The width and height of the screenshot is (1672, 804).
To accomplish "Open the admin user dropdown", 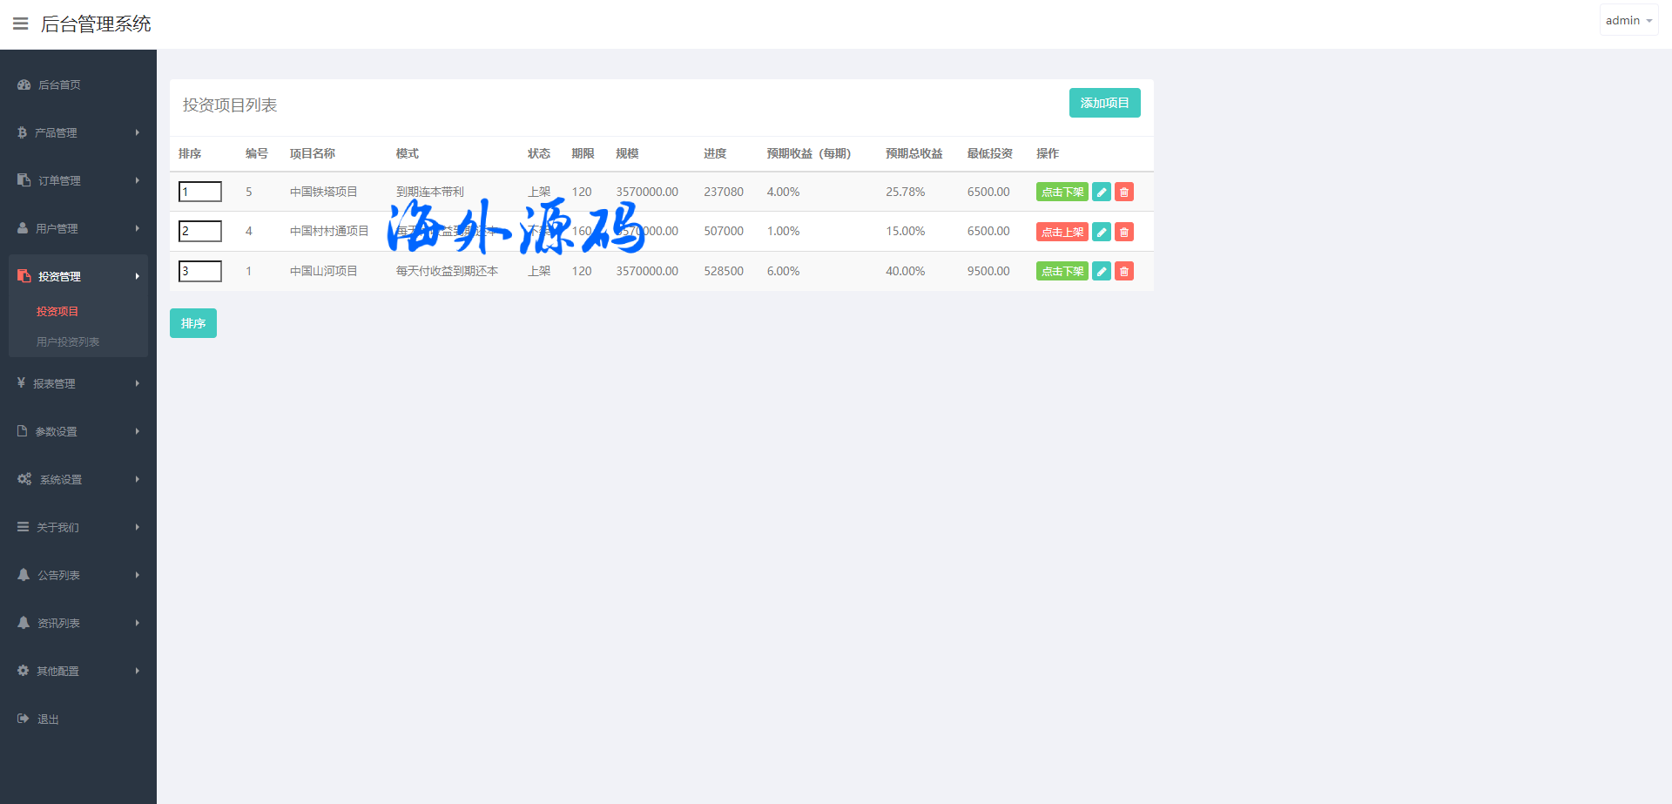I will pyautogui.click(x=1628, y=20).
